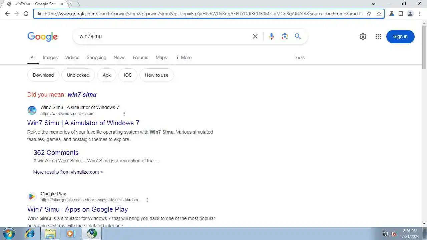Click the scrollbar down arrow
Viewport: 427px width, 240px height.
point(424,224)
